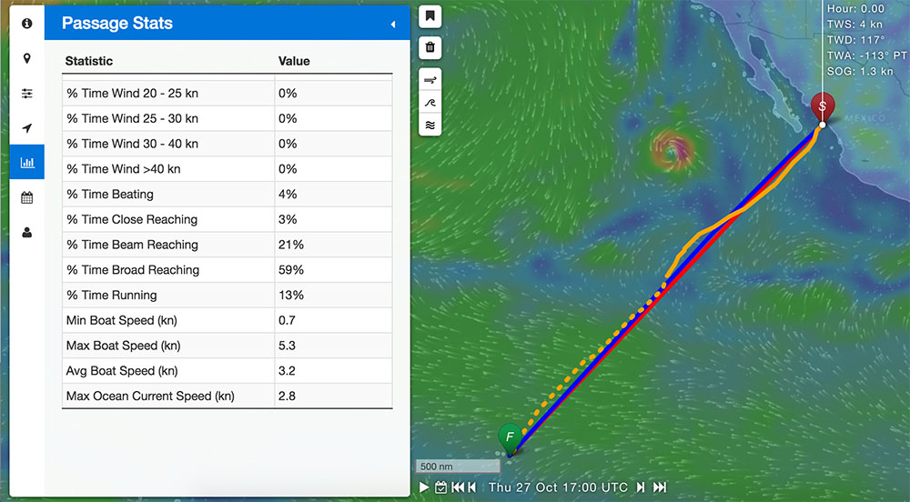910x502 pixels.
Task: Select the % Time Wind 30 - 40 kn row
Action: [227, 144]
